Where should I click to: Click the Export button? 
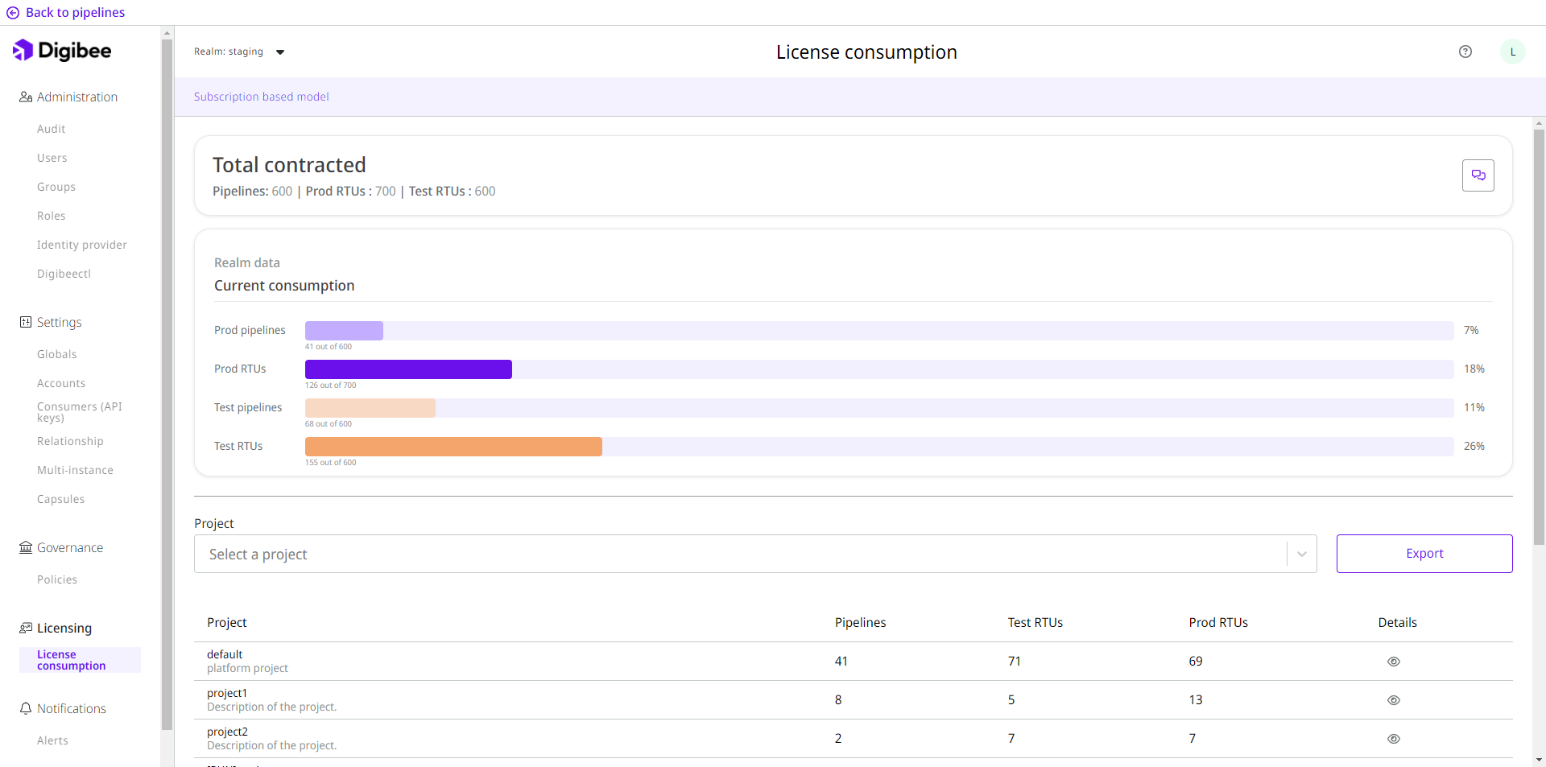(1424, 554)
